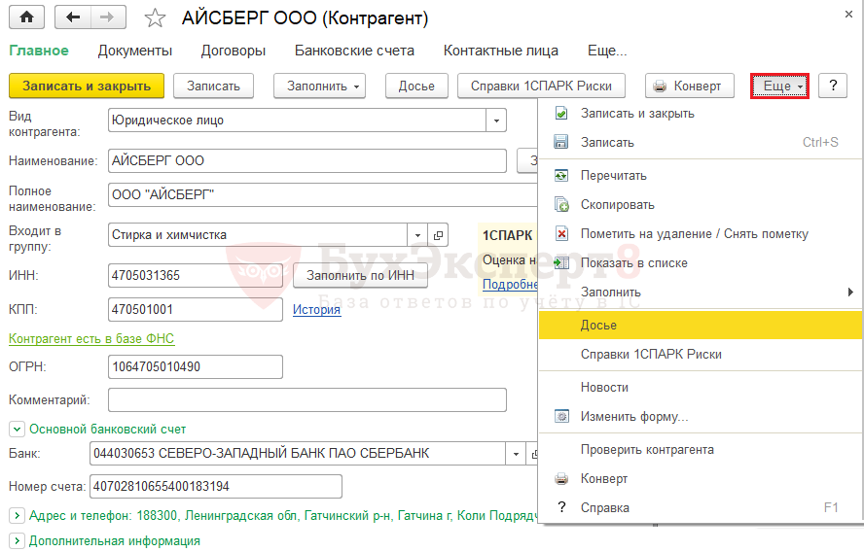Click the open icon beside the group field
The image size is (864, 552).
click(438, 235)
